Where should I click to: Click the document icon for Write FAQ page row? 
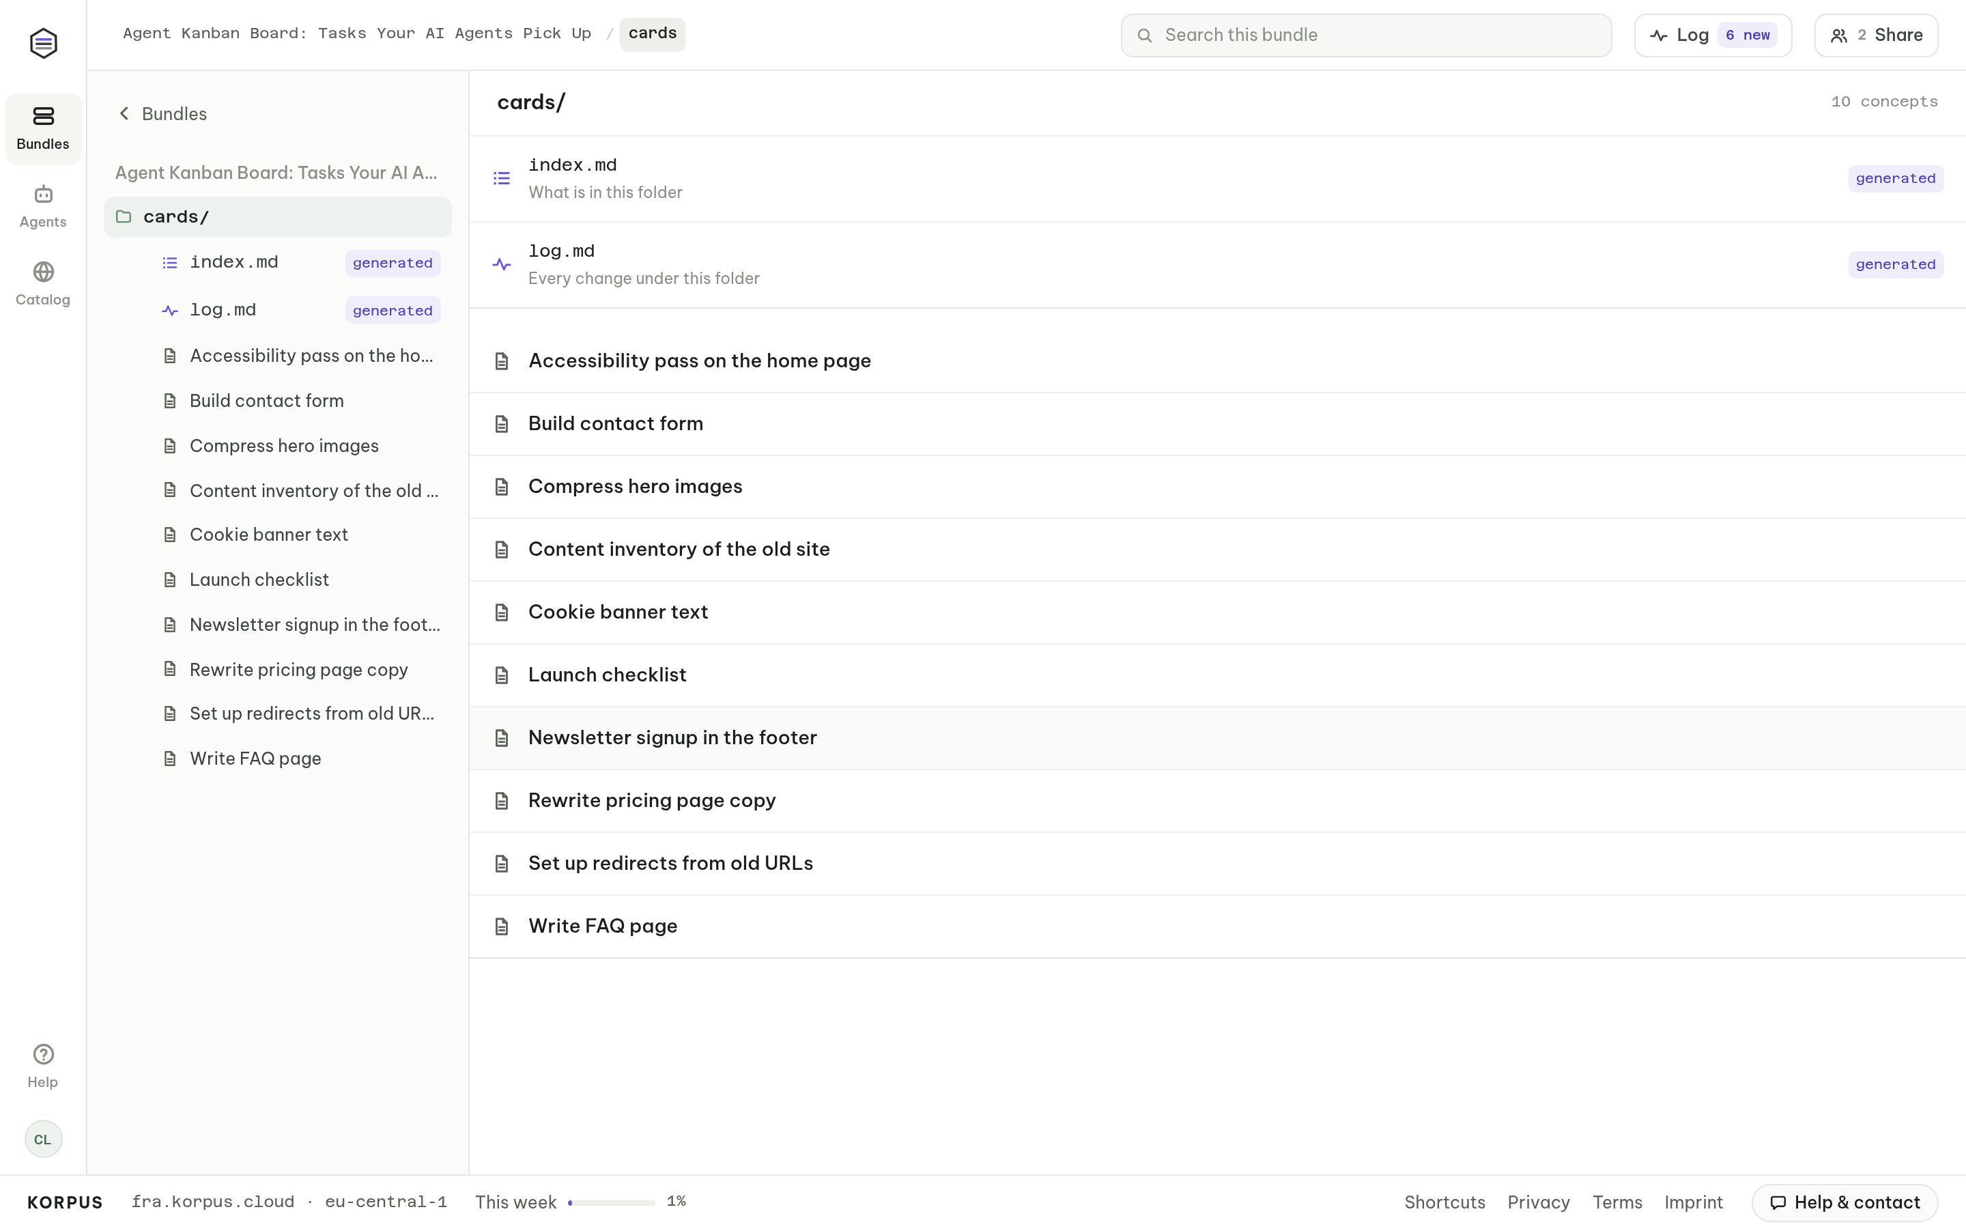point(502,926)
